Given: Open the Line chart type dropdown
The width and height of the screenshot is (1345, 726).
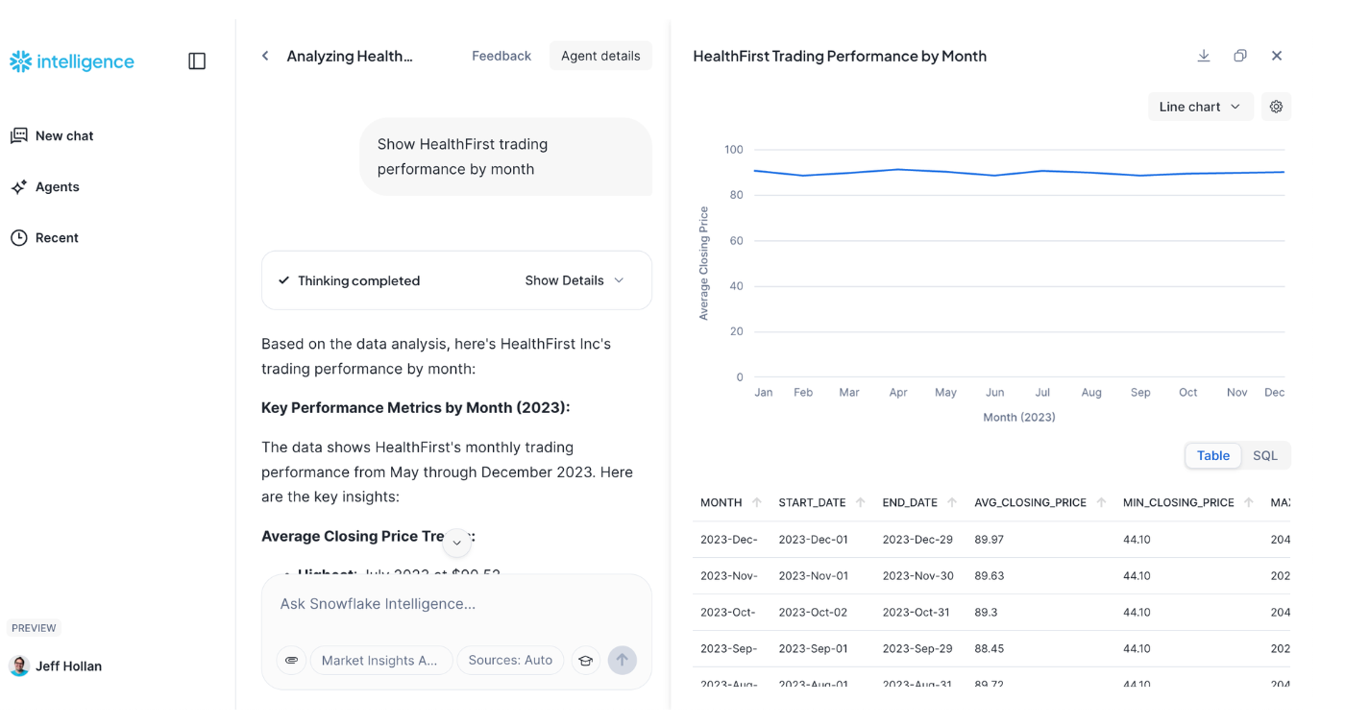Looking at the screenshot, I should point(1201,107).
